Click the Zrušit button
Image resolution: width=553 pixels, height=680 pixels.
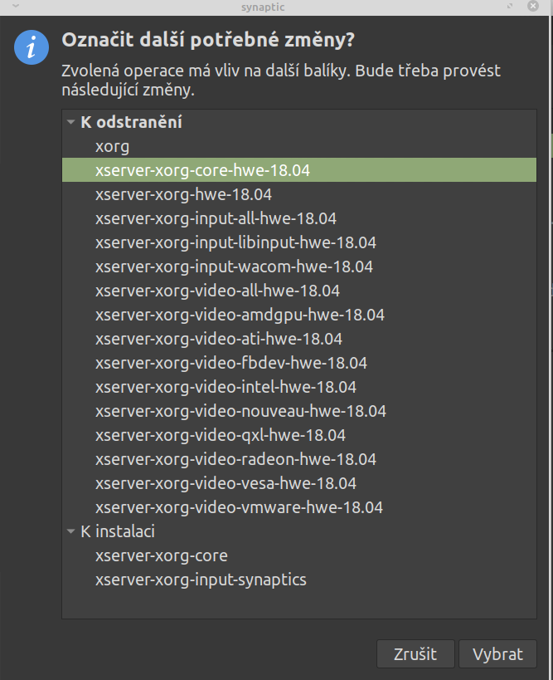415,653
